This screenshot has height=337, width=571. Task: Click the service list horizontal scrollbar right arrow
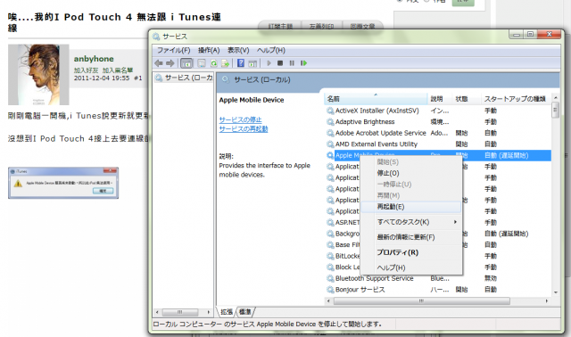click(x=547, y=301)
